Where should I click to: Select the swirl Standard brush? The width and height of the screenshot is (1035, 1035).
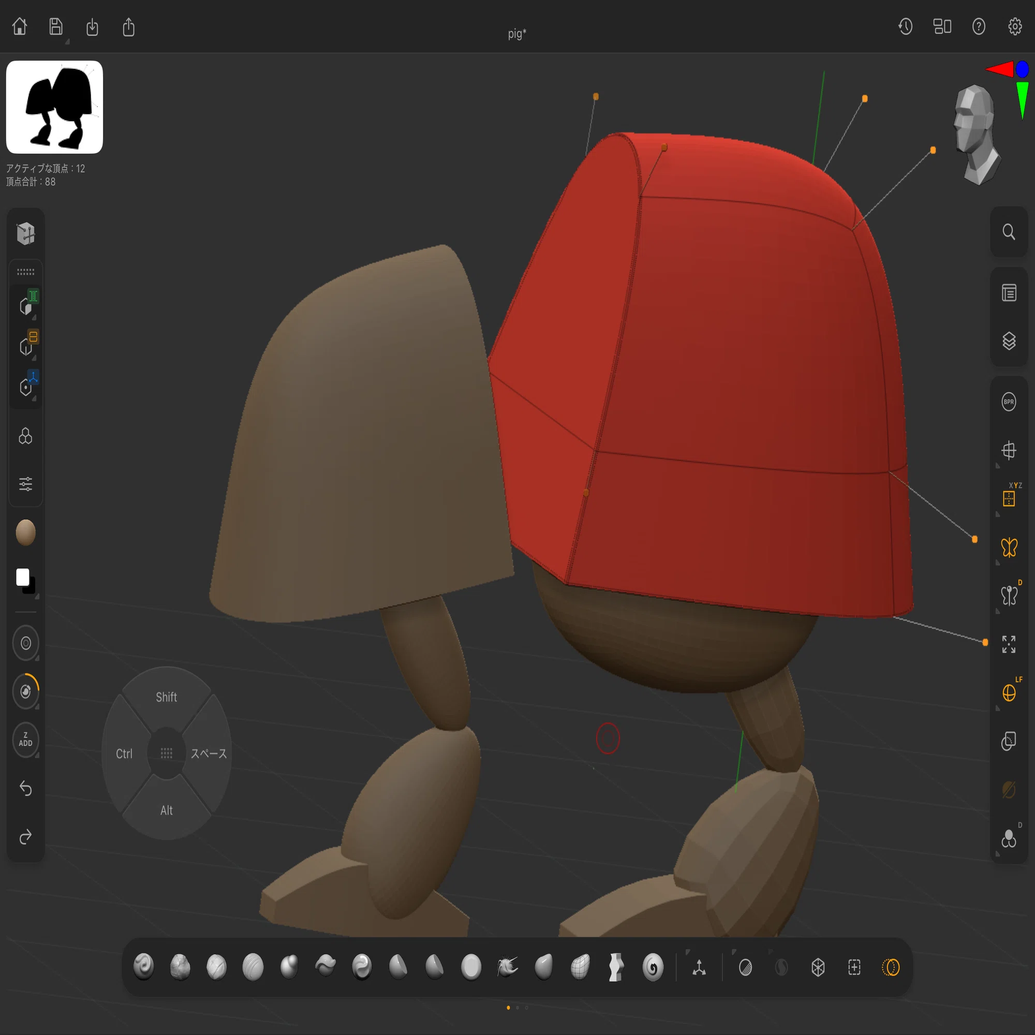point(143,967)
